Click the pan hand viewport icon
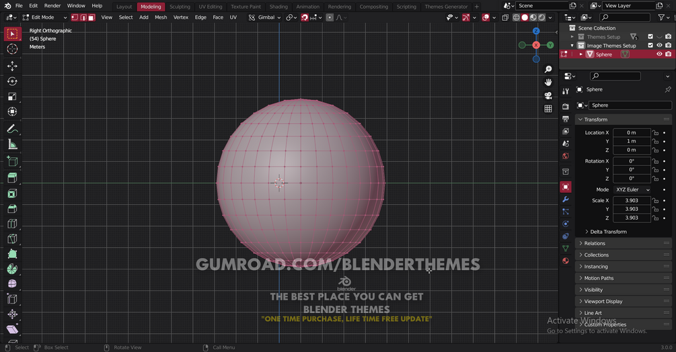 click(x=548, y=82)
